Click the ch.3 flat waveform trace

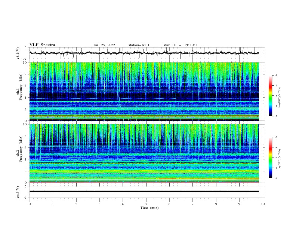pos(144,192)
